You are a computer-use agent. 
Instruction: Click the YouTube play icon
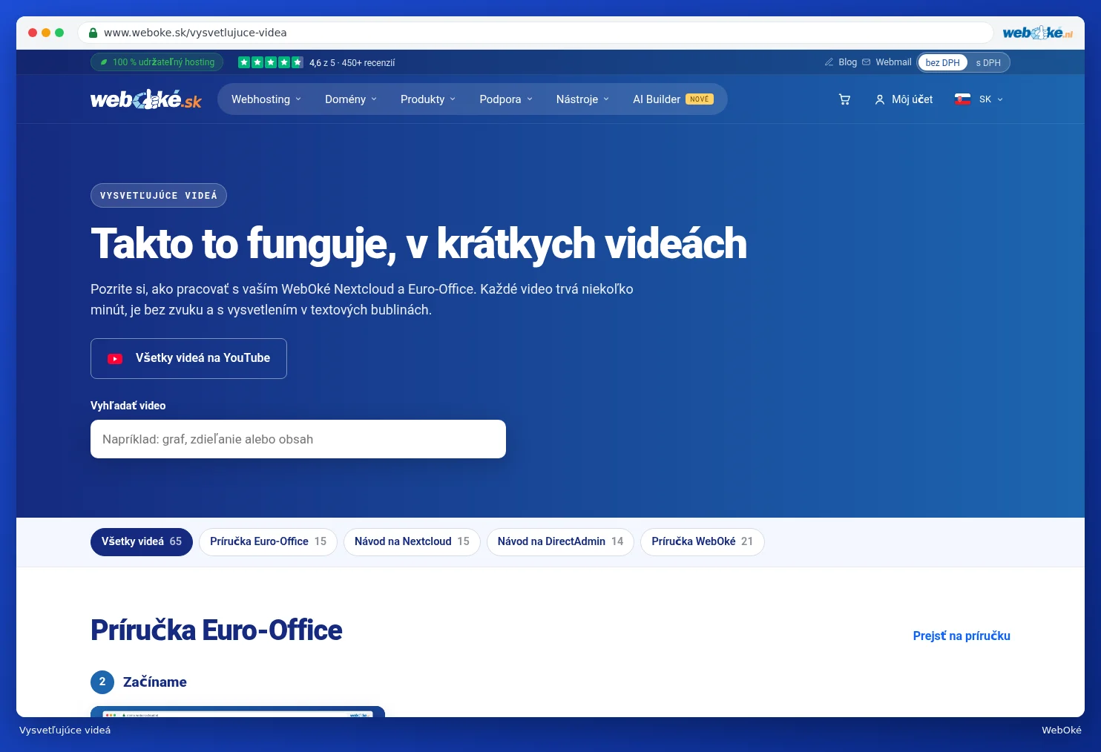click(x=115, y=359)
